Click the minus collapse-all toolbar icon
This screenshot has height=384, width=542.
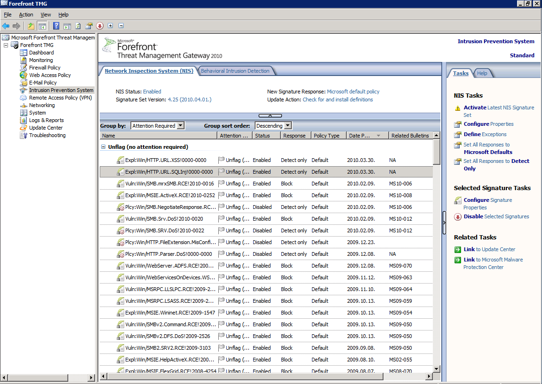point(121,25)
